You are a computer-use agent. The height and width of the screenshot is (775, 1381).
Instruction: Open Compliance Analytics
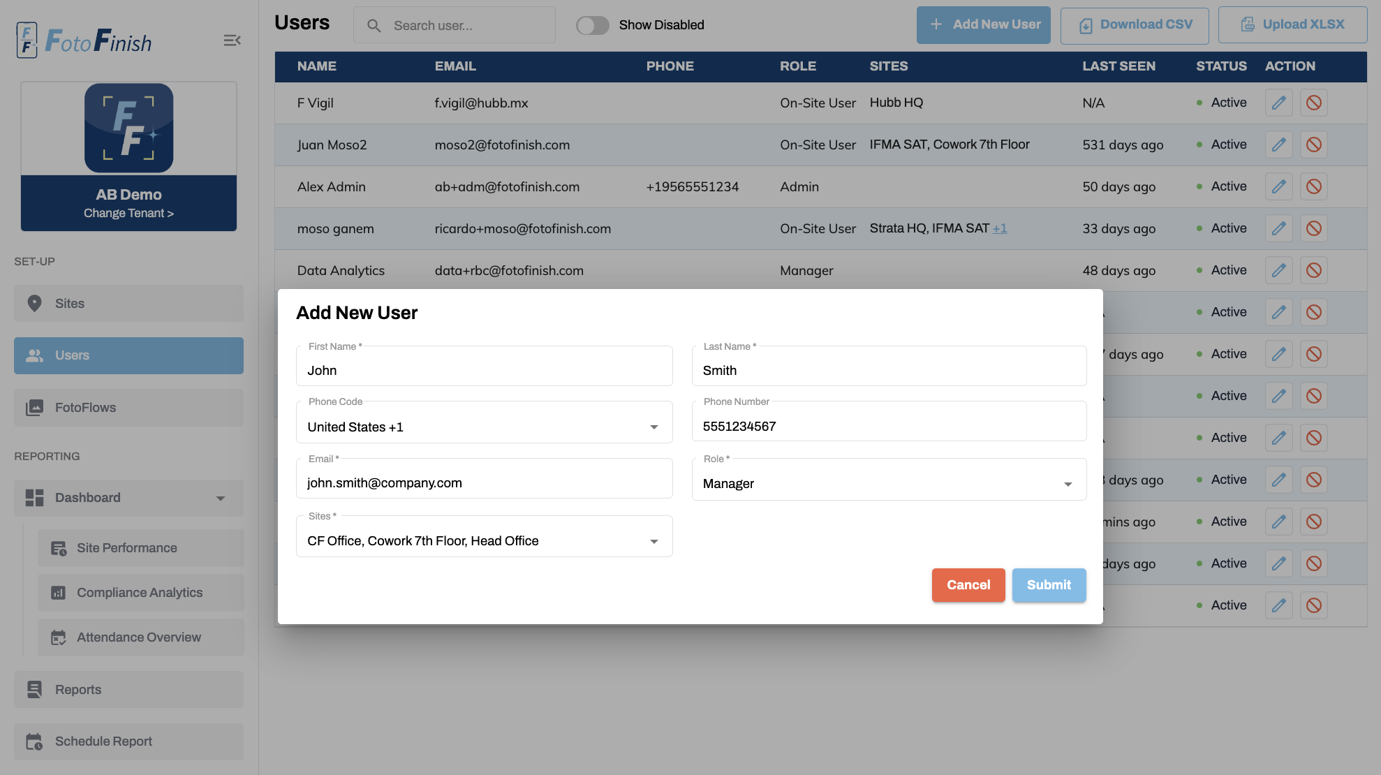click(x=139, y=592)
